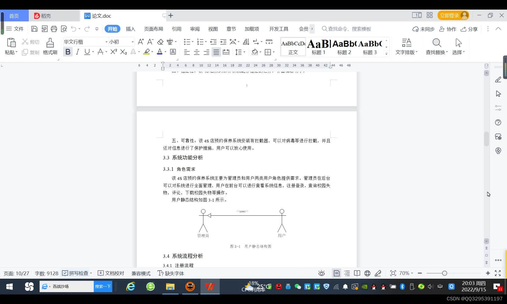The image size is (507, 304).
Task: Apply subscript formatting
Action: [x=123, y=52]
